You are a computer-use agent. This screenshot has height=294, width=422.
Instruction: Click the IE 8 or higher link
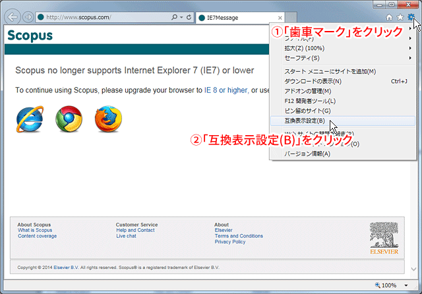(x=226, y=90)
